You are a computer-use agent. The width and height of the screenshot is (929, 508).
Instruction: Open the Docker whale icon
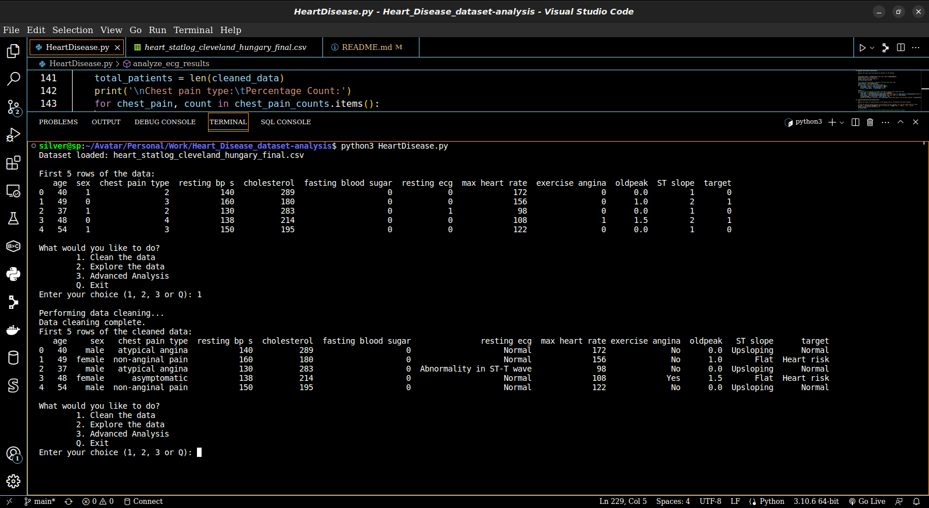click(x=13, y=330)
